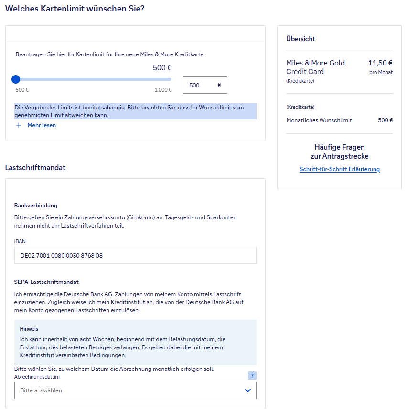Click the Monatliches Wunschlimit row
This screenshot has width=407, height=412.
[339, 120]
